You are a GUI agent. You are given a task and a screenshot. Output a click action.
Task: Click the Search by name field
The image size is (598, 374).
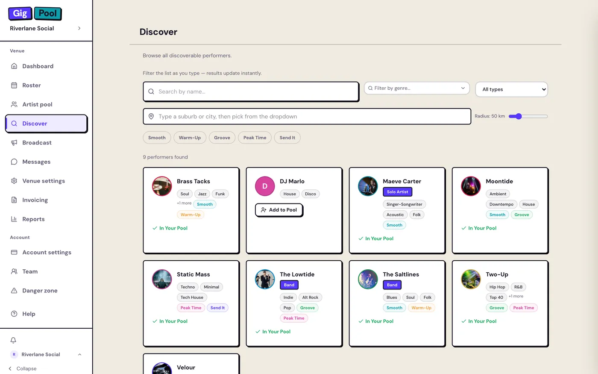click(251, 91)
